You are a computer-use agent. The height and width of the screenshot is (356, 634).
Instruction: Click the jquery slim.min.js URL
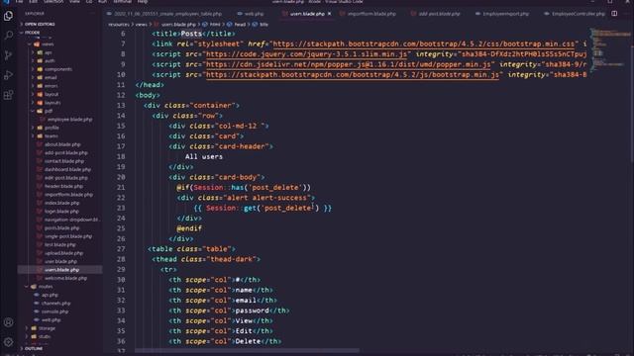tap(306, 54)
